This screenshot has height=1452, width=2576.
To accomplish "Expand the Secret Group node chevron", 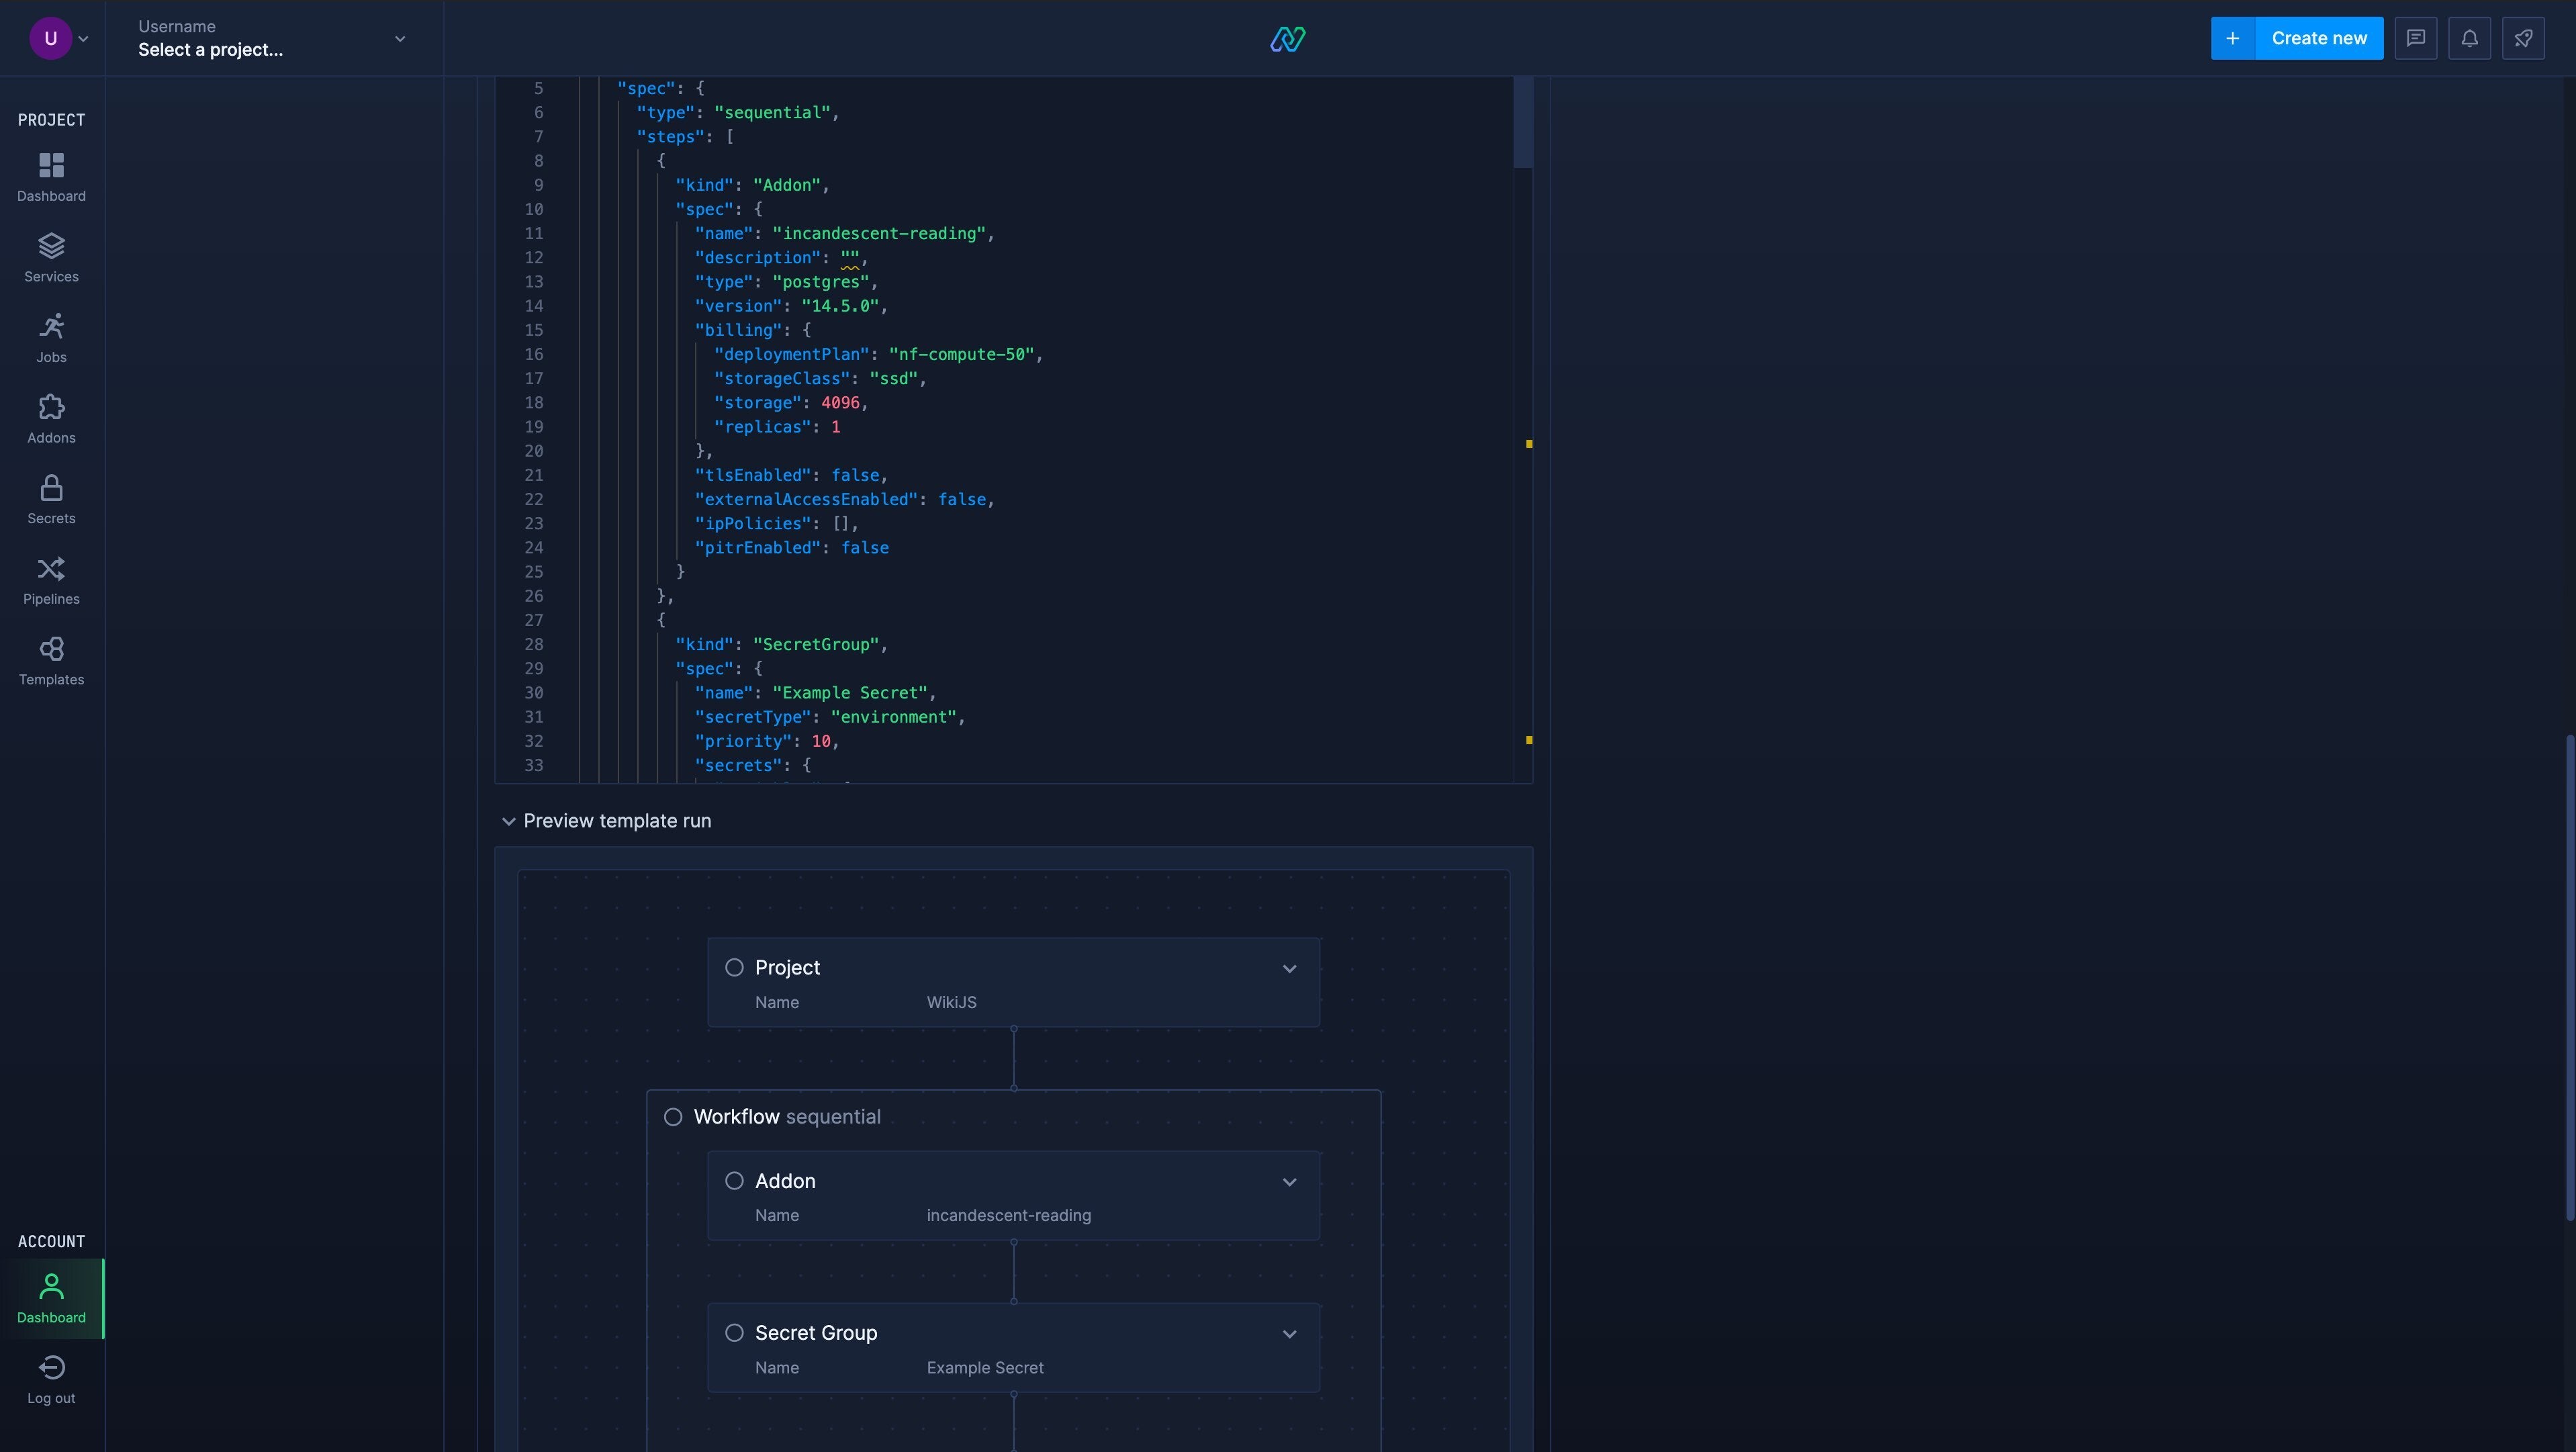I will pyautogui.click(x=1289, y=1334).
